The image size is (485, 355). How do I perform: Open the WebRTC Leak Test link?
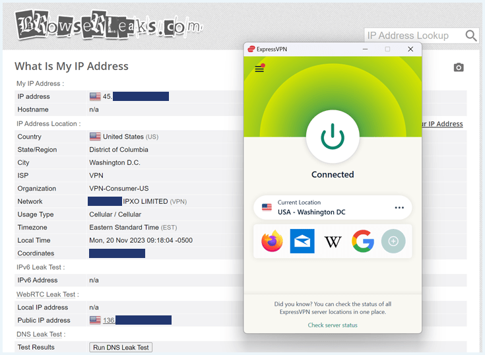(x=46, y=294)
